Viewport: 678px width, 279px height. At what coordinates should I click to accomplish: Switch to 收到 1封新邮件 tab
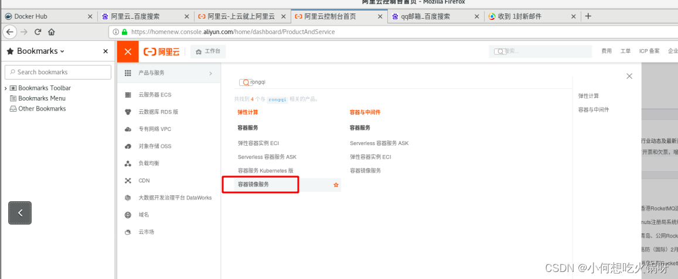pyautogui.click(x=532, y=16)
